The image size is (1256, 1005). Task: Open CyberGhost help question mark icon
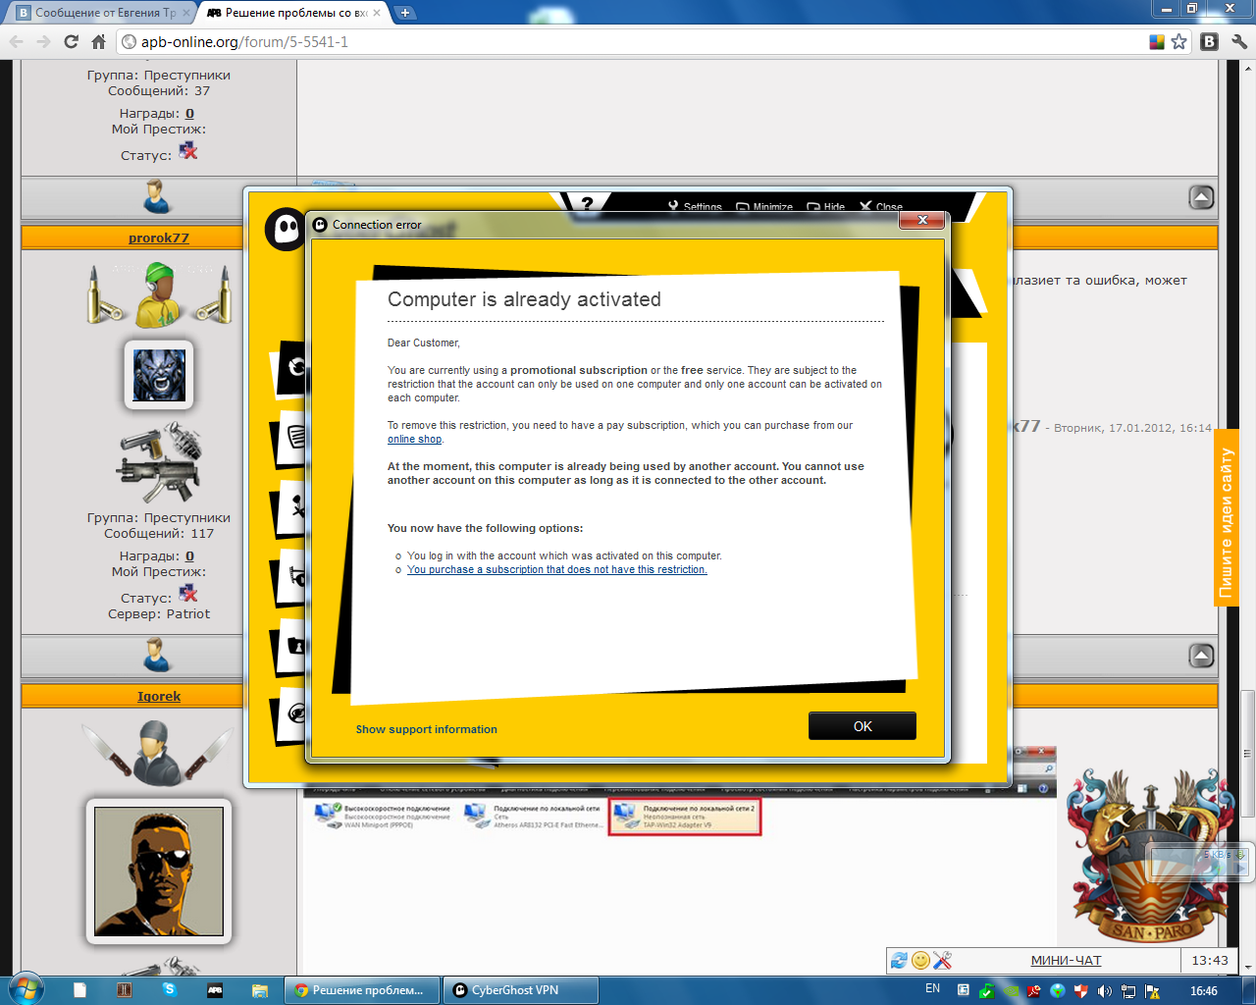587,203
